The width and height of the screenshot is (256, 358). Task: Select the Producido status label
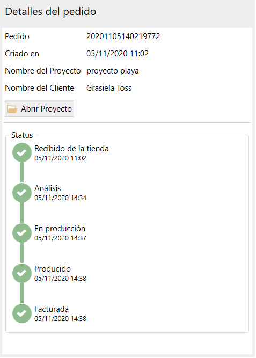pyautogui.click(x=53, y=269)
